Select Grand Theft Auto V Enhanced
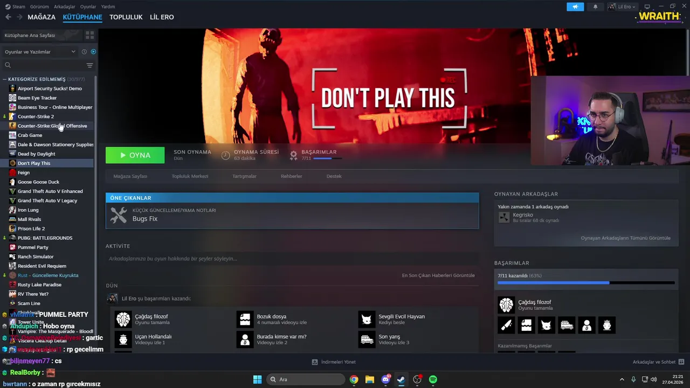The height and width of the screenshot is (388, 690). coord(50,191)
